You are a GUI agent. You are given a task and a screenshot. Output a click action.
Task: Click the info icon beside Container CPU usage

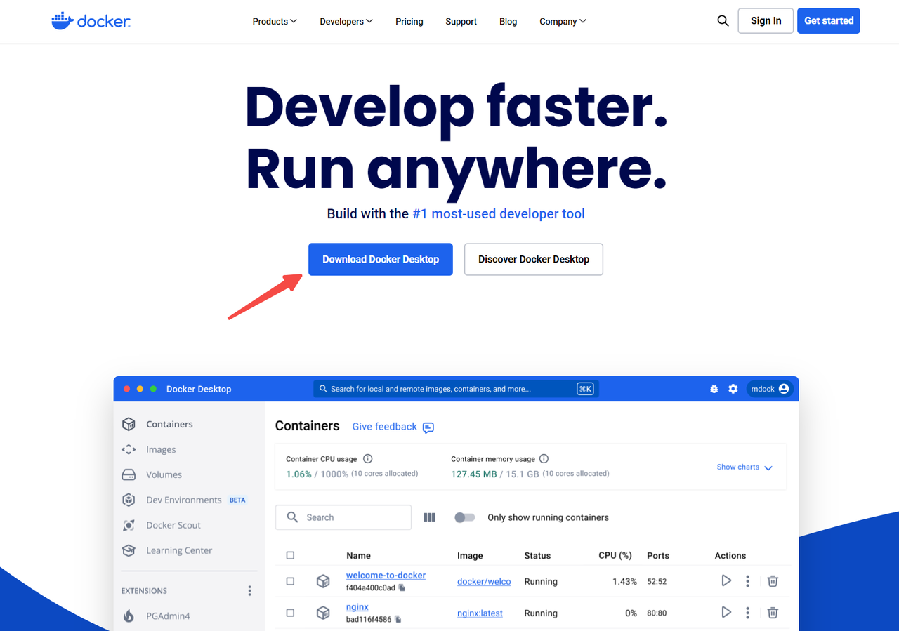tap(368, 458)
